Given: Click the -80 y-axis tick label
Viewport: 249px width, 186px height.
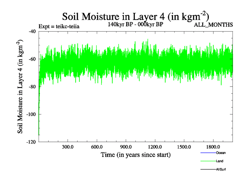Looking at the screenshot, I should coord(31,86).
